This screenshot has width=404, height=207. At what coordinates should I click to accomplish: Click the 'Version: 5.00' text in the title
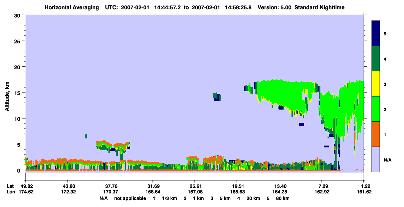point(275,7)
